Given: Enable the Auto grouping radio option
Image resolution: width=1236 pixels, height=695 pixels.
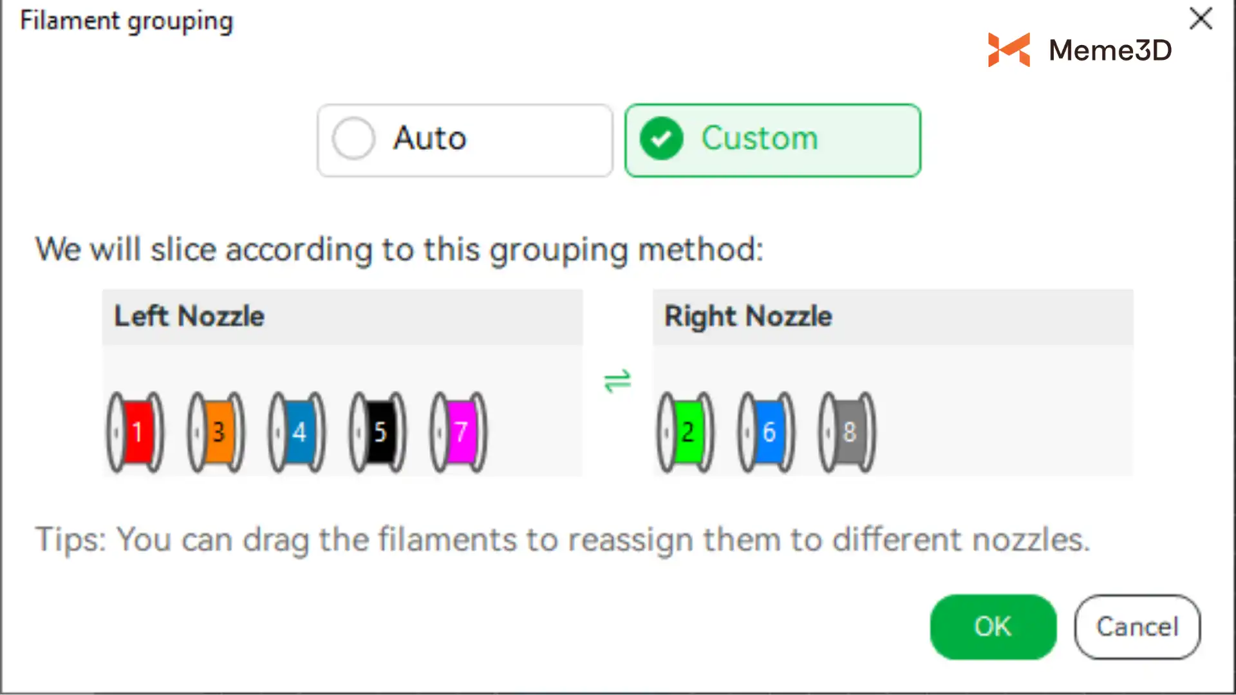Looking at the screenshot, I should 353,138.
